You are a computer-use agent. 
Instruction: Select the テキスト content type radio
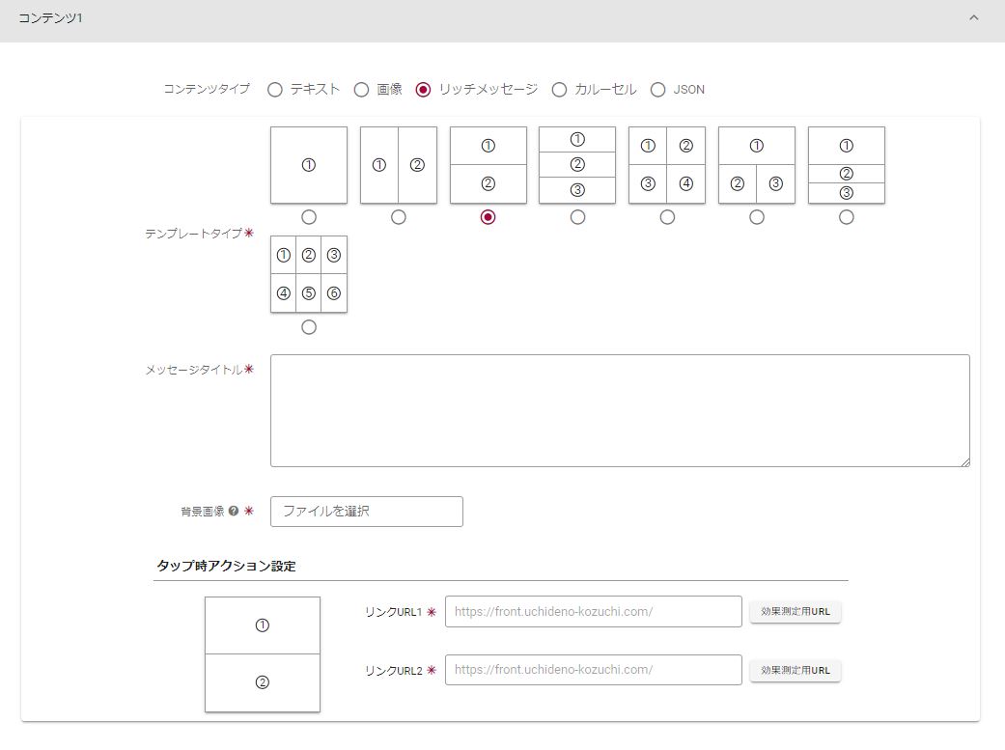(x=275, y=90)
